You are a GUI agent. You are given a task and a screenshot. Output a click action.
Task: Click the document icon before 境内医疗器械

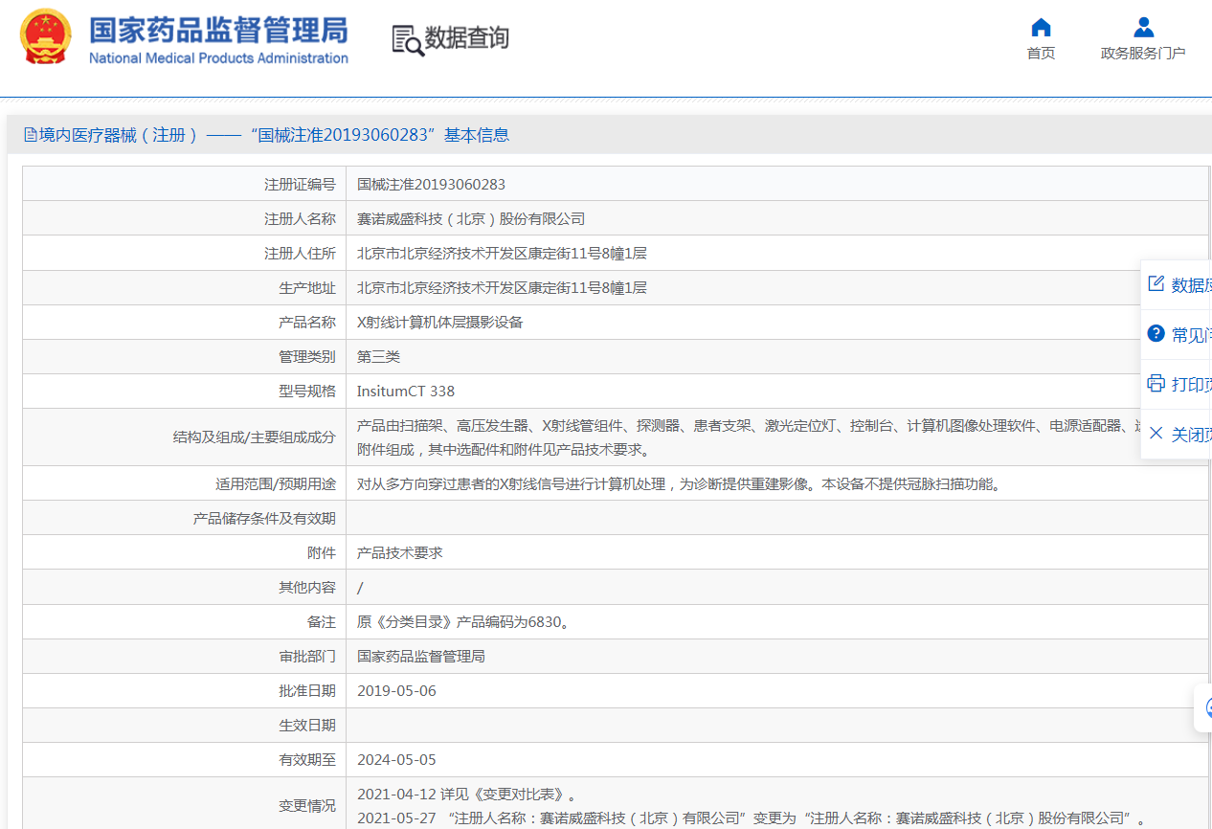[x=31, y=135]
